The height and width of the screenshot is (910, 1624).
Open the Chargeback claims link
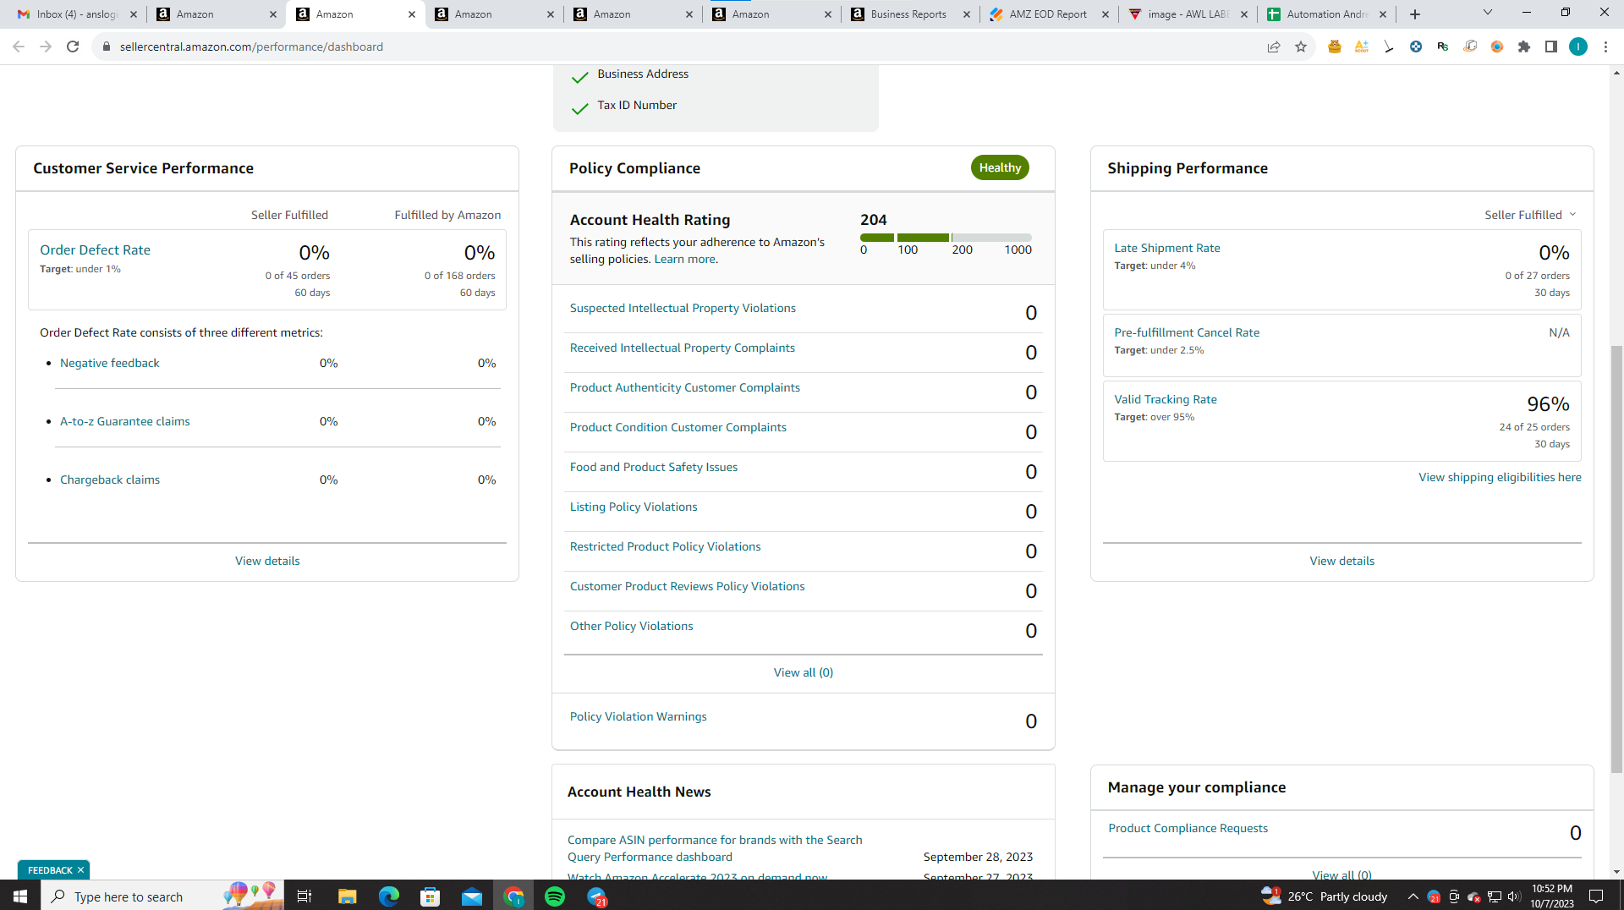point(110,480)
